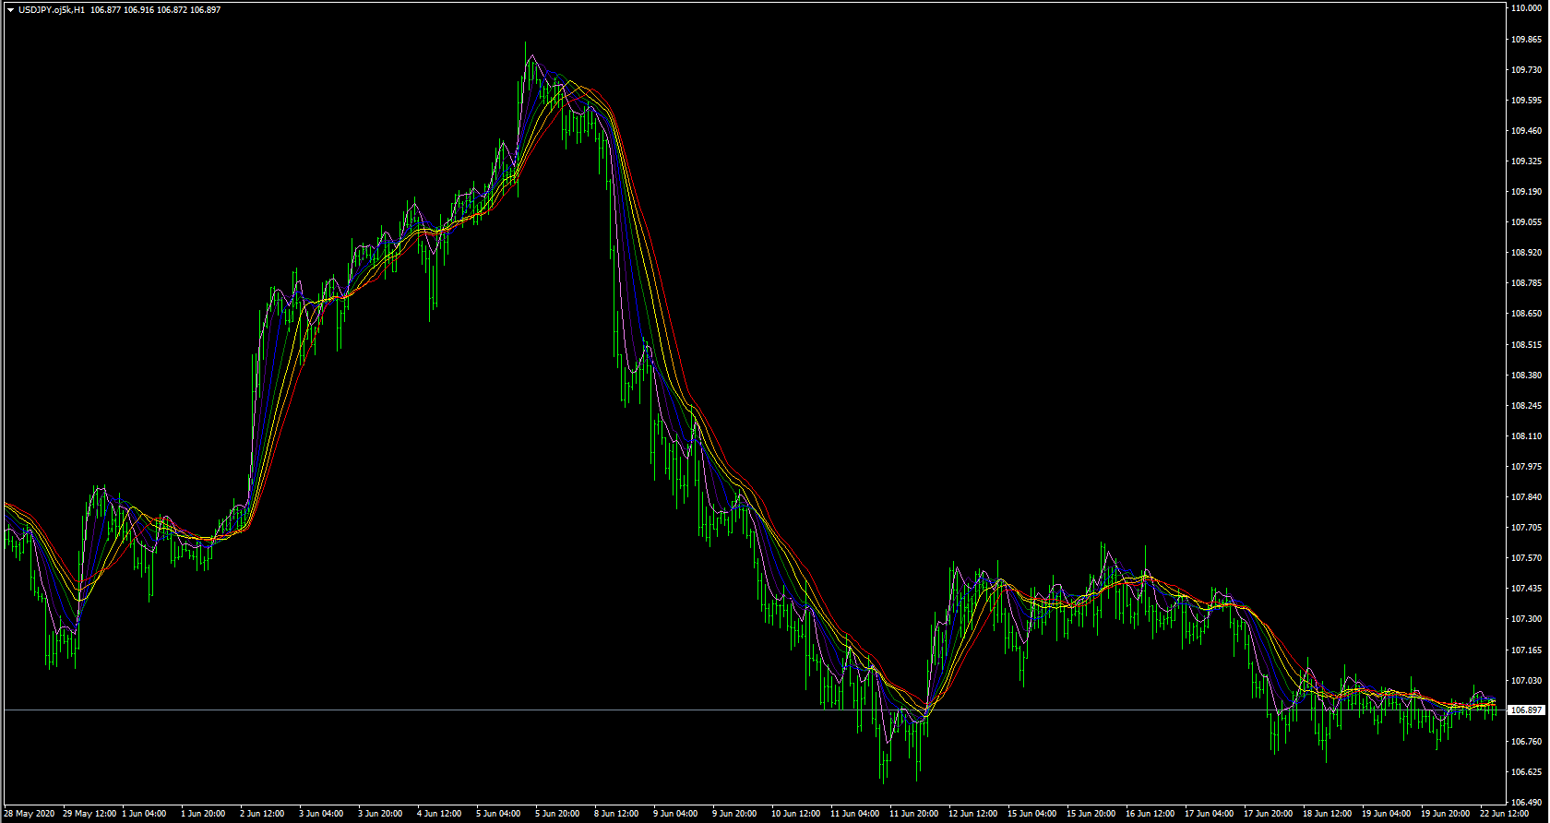1550x823 pixels.
Task: Click the 2 Jun 12:00 time label
Action: click(262, 814)
